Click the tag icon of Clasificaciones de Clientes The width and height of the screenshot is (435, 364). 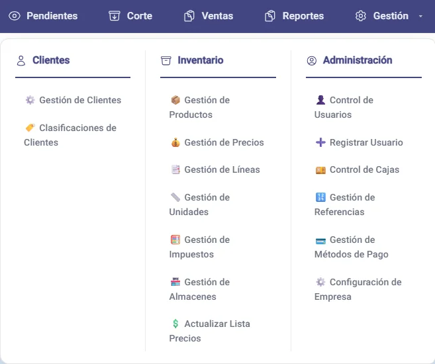(30, 128)
